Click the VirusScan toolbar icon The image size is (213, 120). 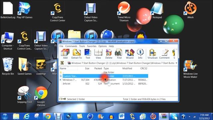152,54
